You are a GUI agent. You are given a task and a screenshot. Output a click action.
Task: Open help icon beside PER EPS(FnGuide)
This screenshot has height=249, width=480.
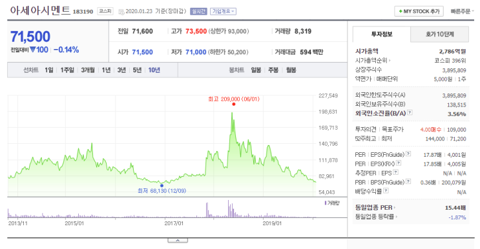click(x=408, y=154)
